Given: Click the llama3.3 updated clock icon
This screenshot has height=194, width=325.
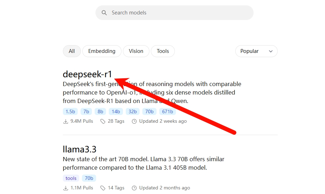Looking at the screenshot, I should pos(134,188).
